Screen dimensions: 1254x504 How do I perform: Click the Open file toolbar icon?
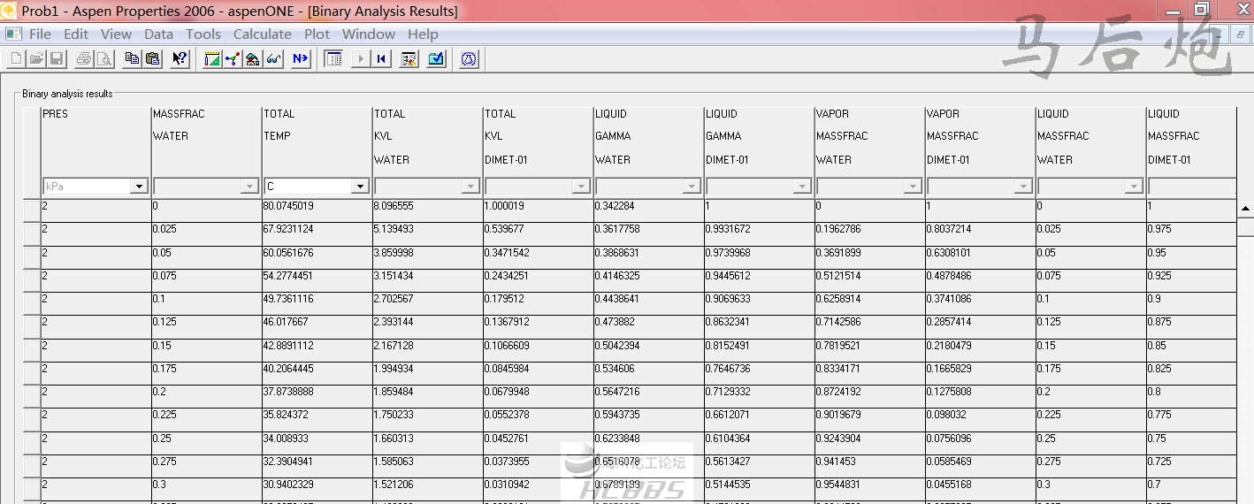point(36,59)
